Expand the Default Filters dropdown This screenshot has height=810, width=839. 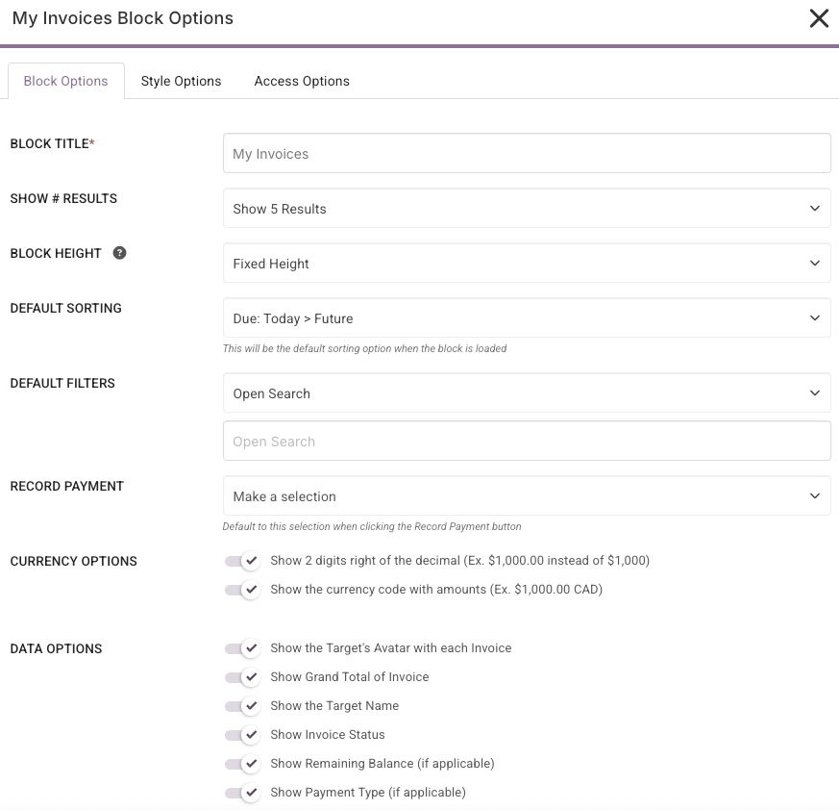coord(527,393)
